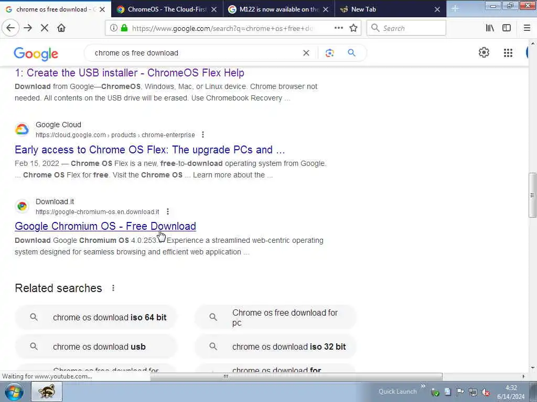The image size is (537, 402).
Task: Click the muted volume tray icon
Action: 485,392
